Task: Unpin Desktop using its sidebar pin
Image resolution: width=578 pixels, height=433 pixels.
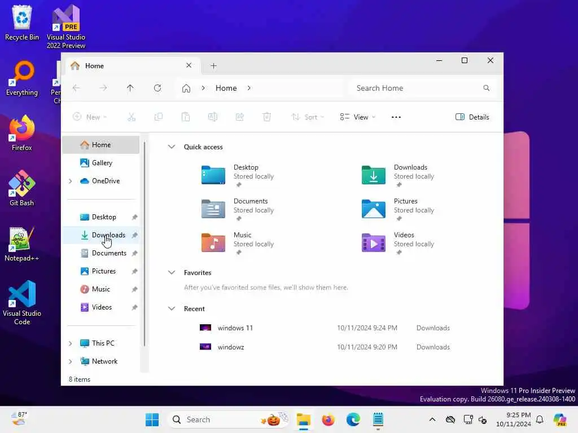Action: coord(134,217)
